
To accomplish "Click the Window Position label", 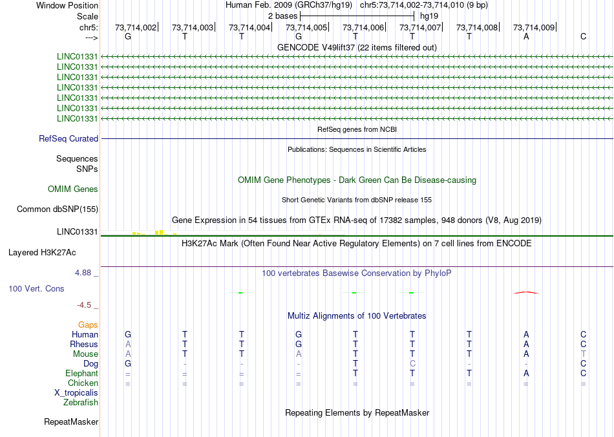I will 67,5.
